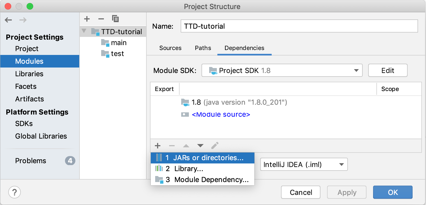
Task: Add a dependency via plus icon below the table
Action: pyautogui.click(x=158, y=146)
